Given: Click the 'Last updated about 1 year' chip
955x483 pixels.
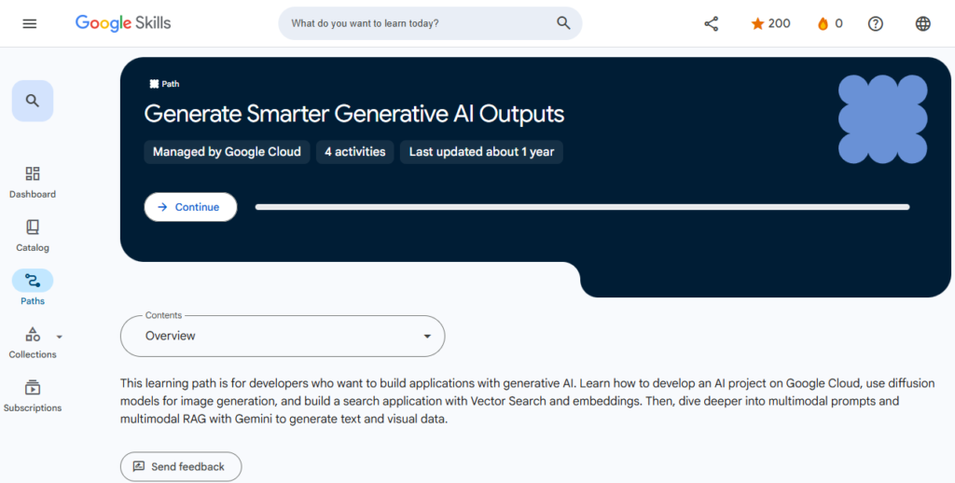Looking at the screenshot, I should (481, 152).
